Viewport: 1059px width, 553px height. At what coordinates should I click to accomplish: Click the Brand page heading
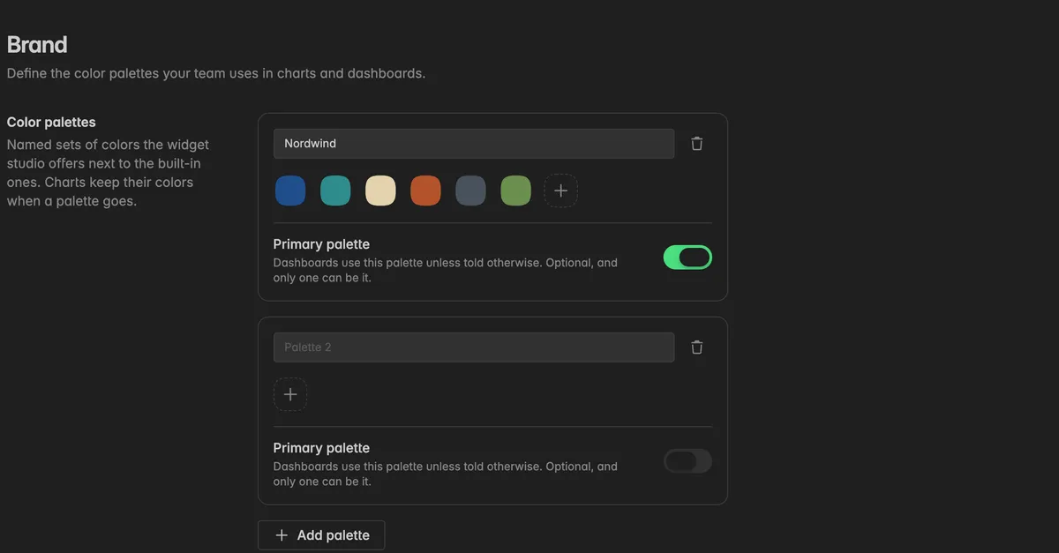click(x=37, y=44)
